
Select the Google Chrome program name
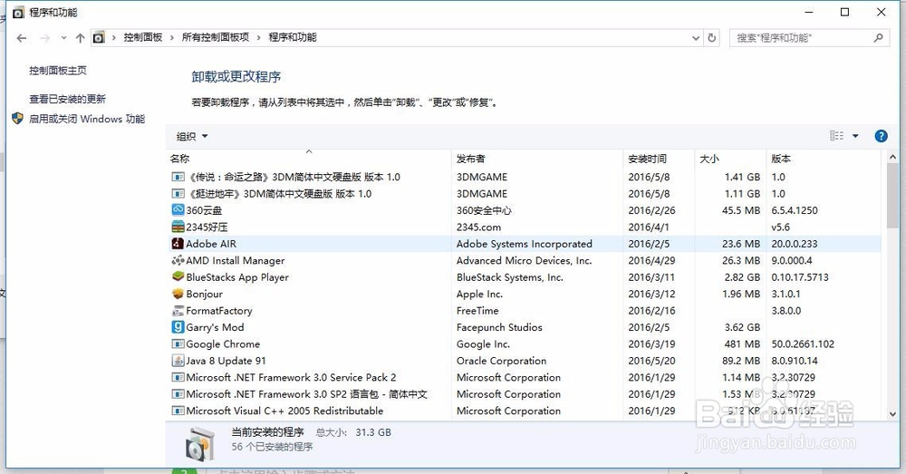pos(223,344)
